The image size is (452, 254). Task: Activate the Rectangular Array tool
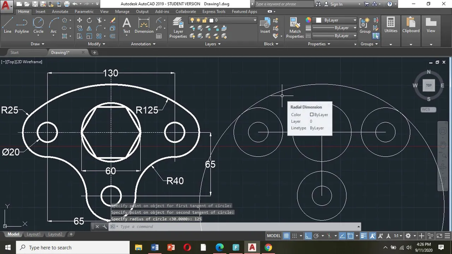100,36
